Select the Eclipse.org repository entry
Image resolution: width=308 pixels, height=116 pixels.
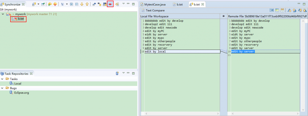22,93
